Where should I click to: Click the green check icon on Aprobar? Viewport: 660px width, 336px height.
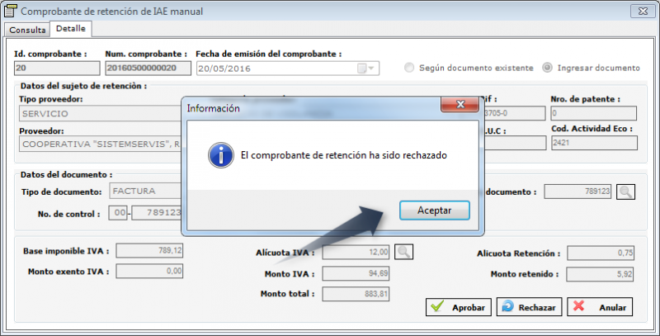(x=437, y=306)
